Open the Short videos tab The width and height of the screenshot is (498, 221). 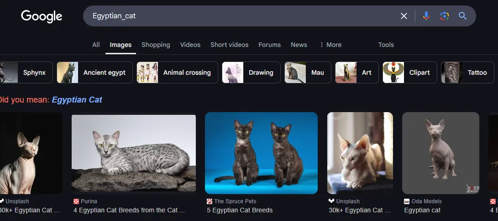pyautogui.click(x=229, y=45)
